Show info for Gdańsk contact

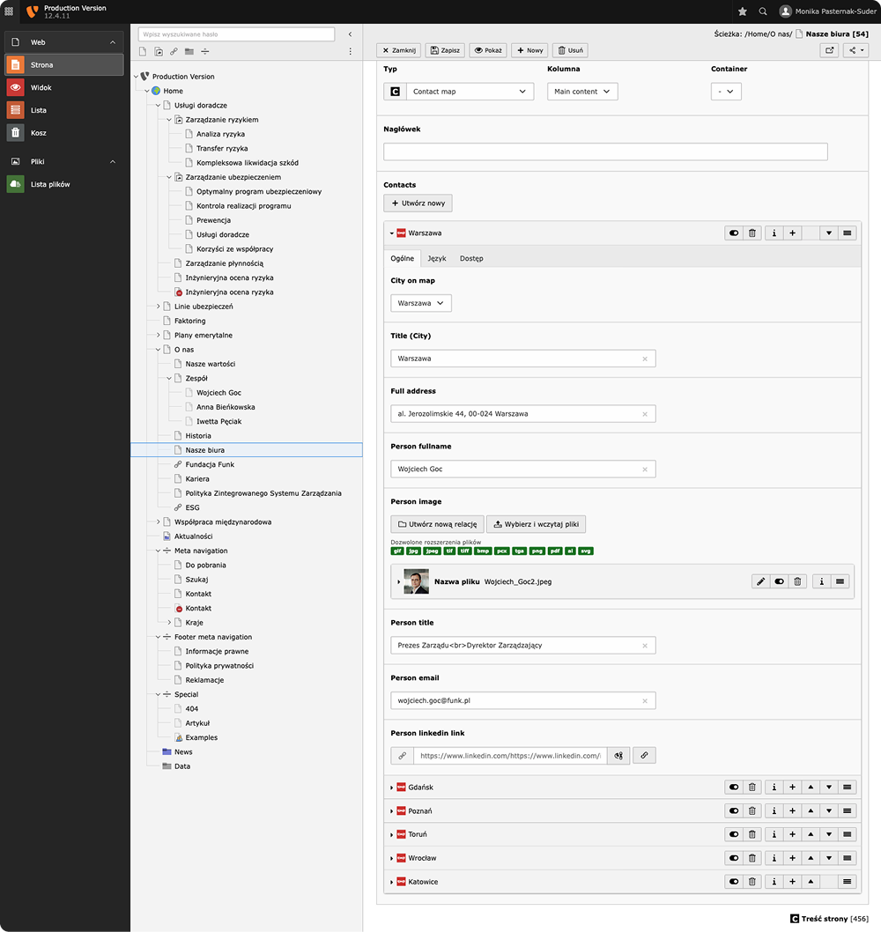(x=774, y=788)
